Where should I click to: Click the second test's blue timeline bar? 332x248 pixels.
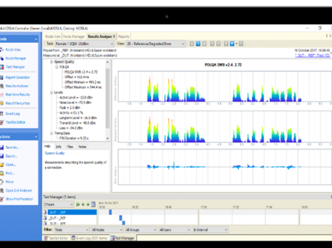point(120,218)
